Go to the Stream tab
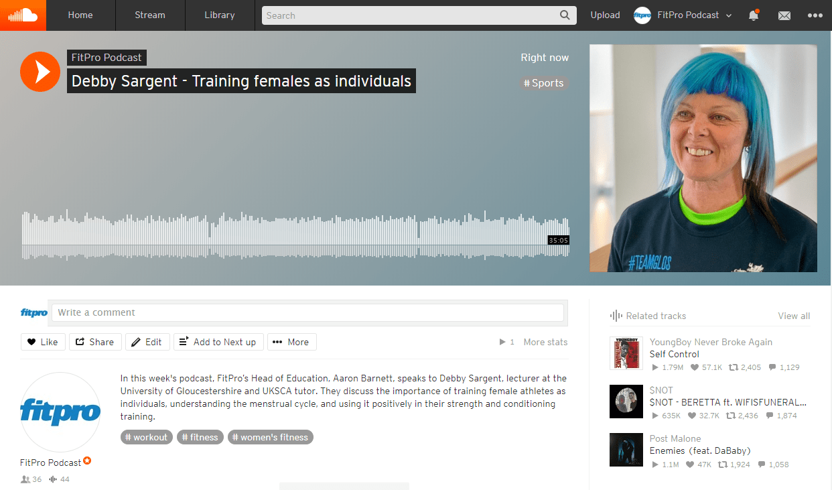832x490 pixels. [x=150, y=15]
